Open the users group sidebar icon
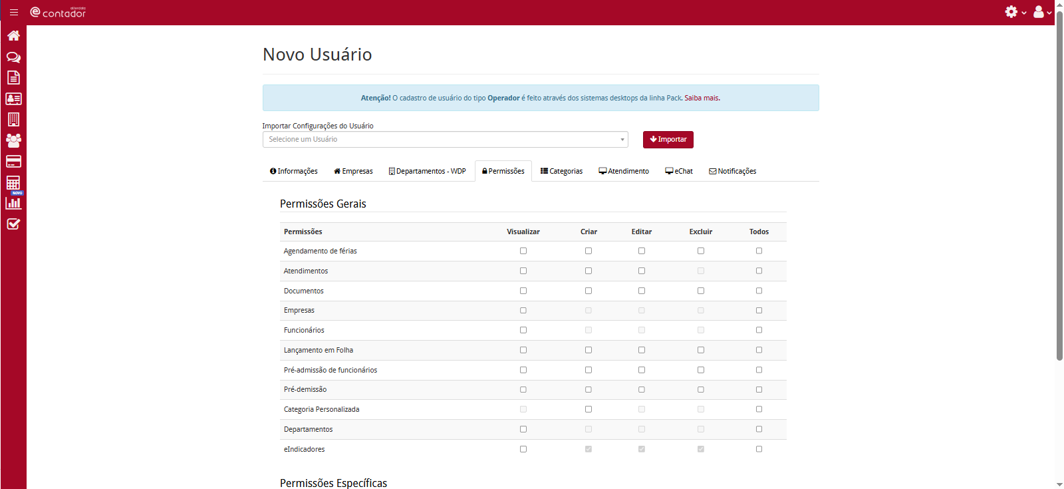 point(13,140)
